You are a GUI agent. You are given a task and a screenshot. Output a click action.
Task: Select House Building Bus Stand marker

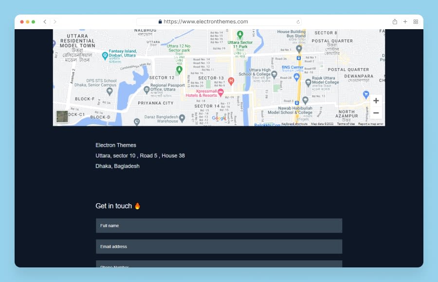(x=299, y=49)
